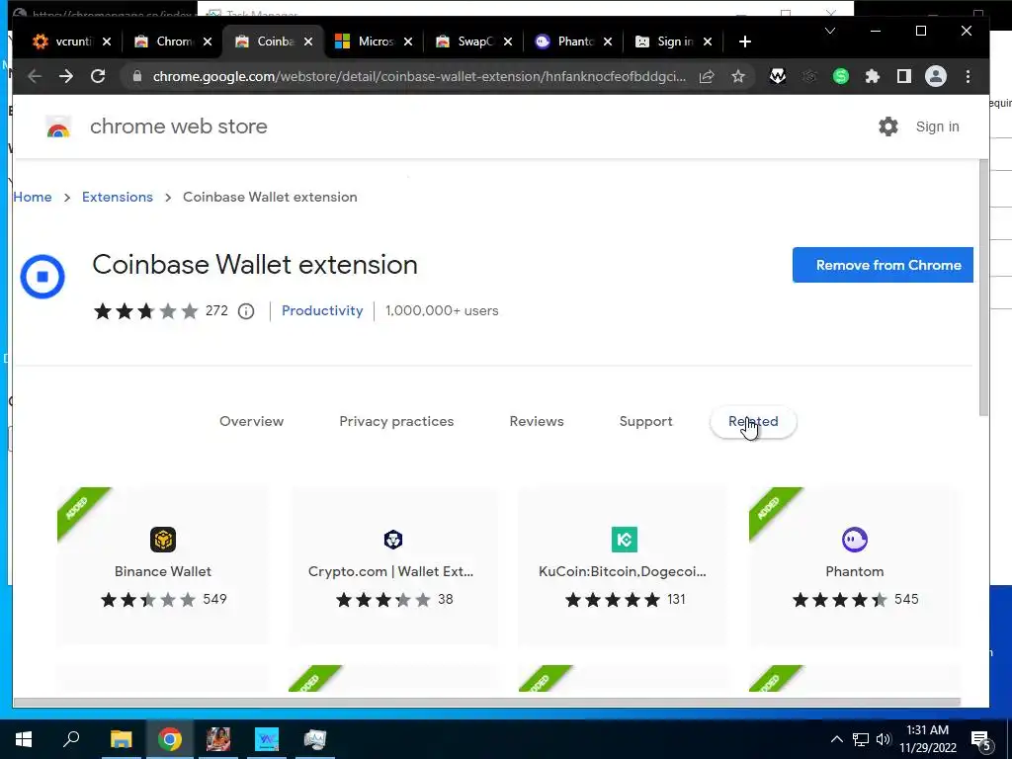Viewport: 1012px width, 759px height.
Task: Open Crypto.com Wallet extension card
Action: (393, 565)
